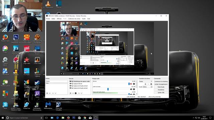This screenshot has height=120, width=214.
Task: Click OBS icon in taskbar
Action: (x=96, y=118)
